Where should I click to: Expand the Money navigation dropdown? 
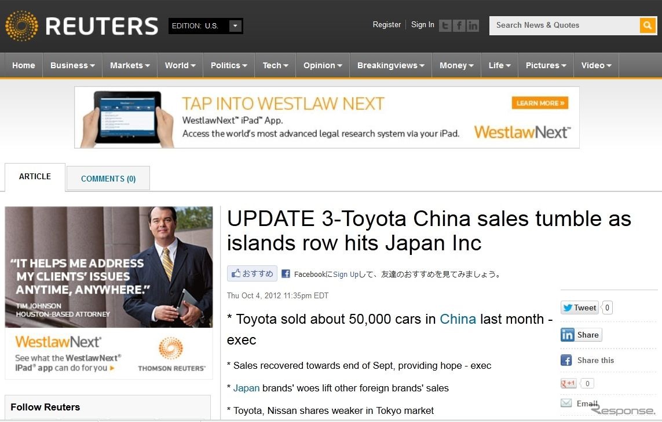[x=456, y=65]
